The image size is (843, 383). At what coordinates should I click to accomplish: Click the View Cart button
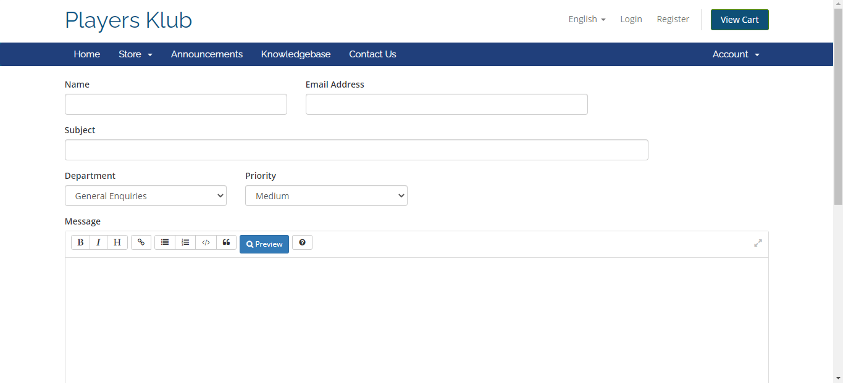(739, 20)
